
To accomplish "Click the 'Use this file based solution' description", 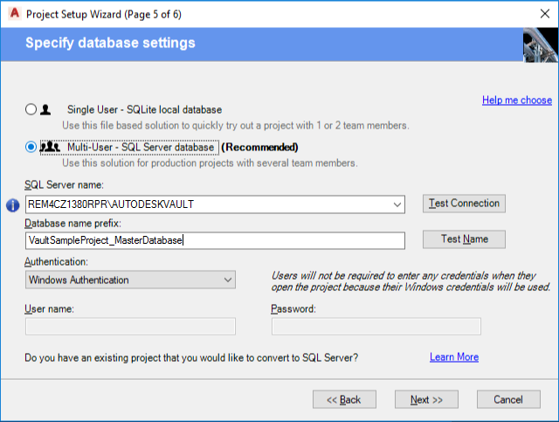I will point(236,125).
